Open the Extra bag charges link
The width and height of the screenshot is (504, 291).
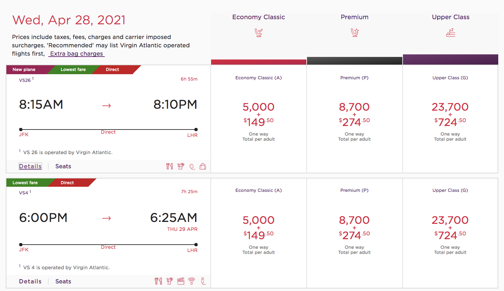point(76,53)
